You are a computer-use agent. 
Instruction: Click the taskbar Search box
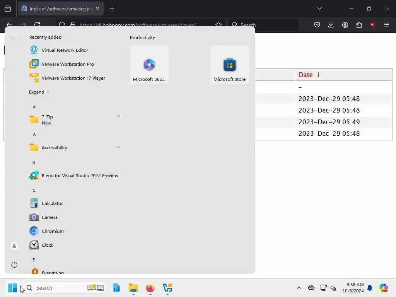click(65, 288)
